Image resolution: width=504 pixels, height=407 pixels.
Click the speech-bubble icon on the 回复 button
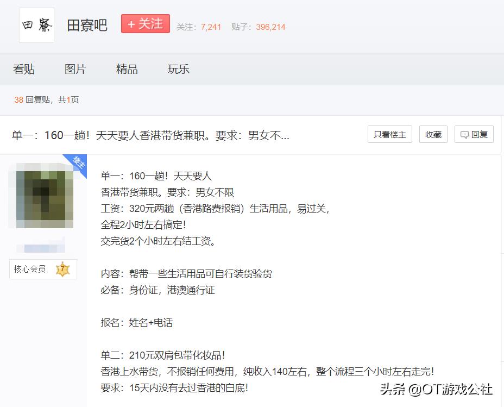(x=464, y=134)
